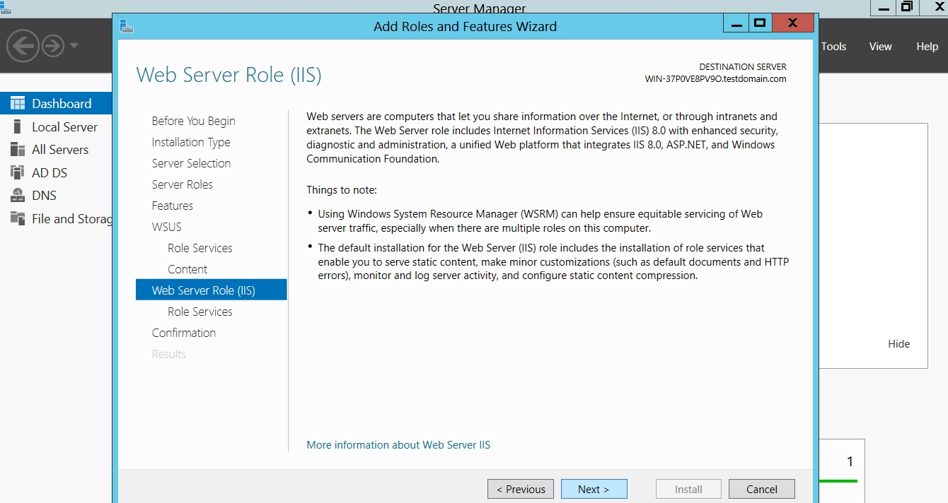Cancel the Add Roles wizard
Image resolution: width=948 pixels, height=503 pixels.
point(761,489)
